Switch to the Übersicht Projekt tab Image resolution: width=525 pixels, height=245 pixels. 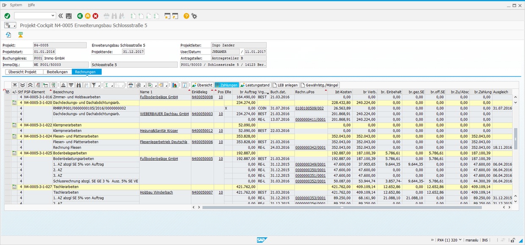coord(23,72)
